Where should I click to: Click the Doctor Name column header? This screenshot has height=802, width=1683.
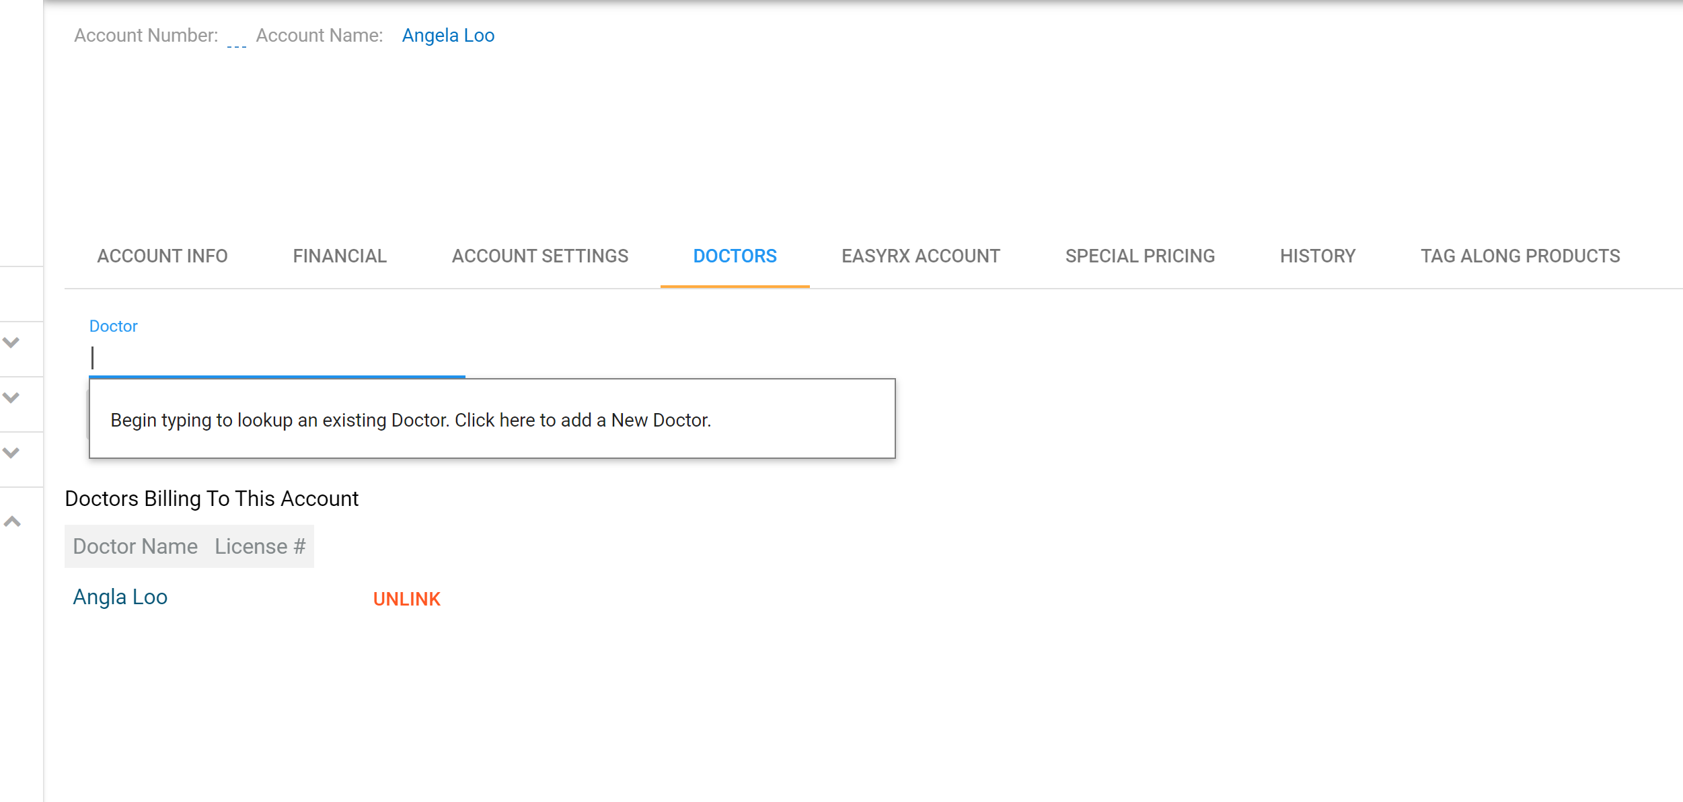135,546
